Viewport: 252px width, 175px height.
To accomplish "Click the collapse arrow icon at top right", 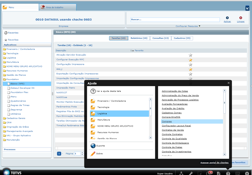I will [247, 8].
